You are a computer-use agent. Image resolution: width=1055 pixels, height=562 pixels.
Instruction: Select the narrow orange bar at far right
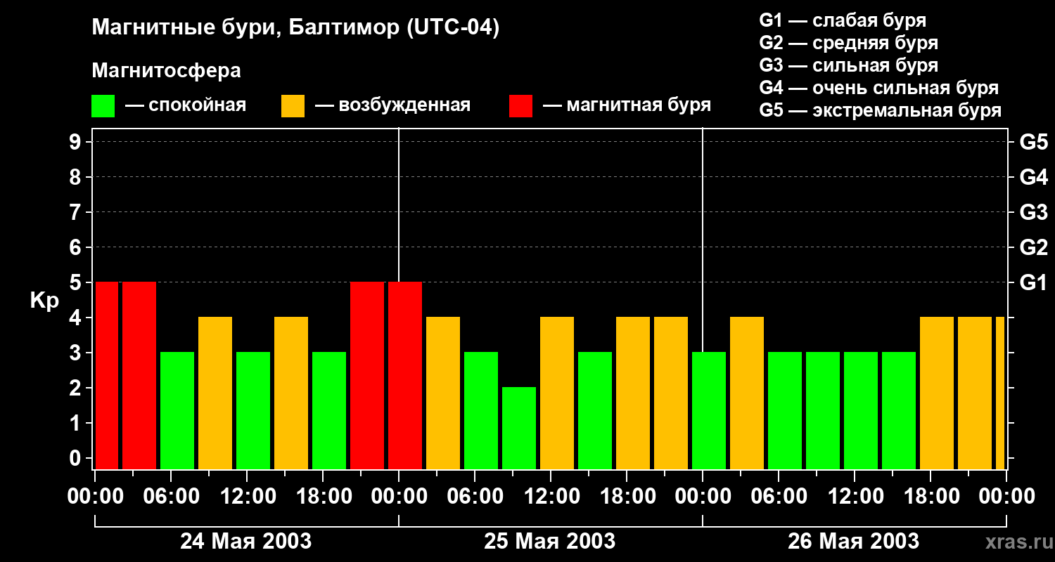point(999,393)
